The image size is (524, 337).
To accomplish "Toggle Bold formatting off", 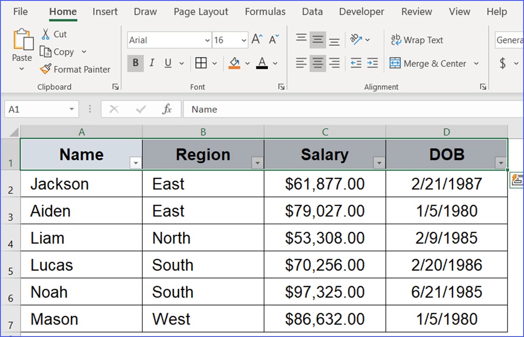I will [x=135, y=63].
